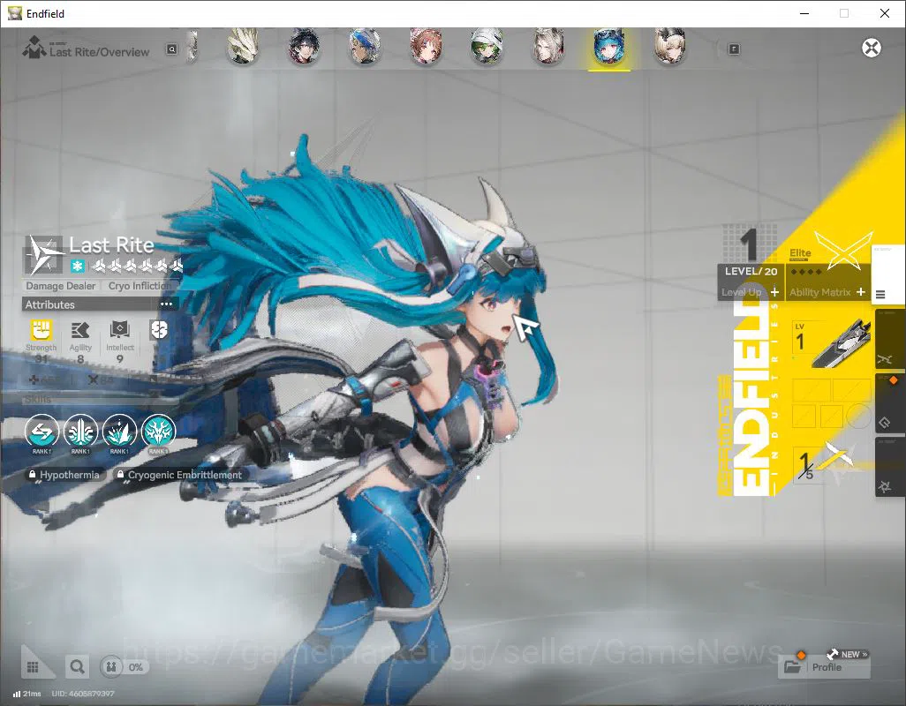Viewport: 906px width, 706px height.
Task: Open the grid menu icon at bottom left
Action: [33, 667]
